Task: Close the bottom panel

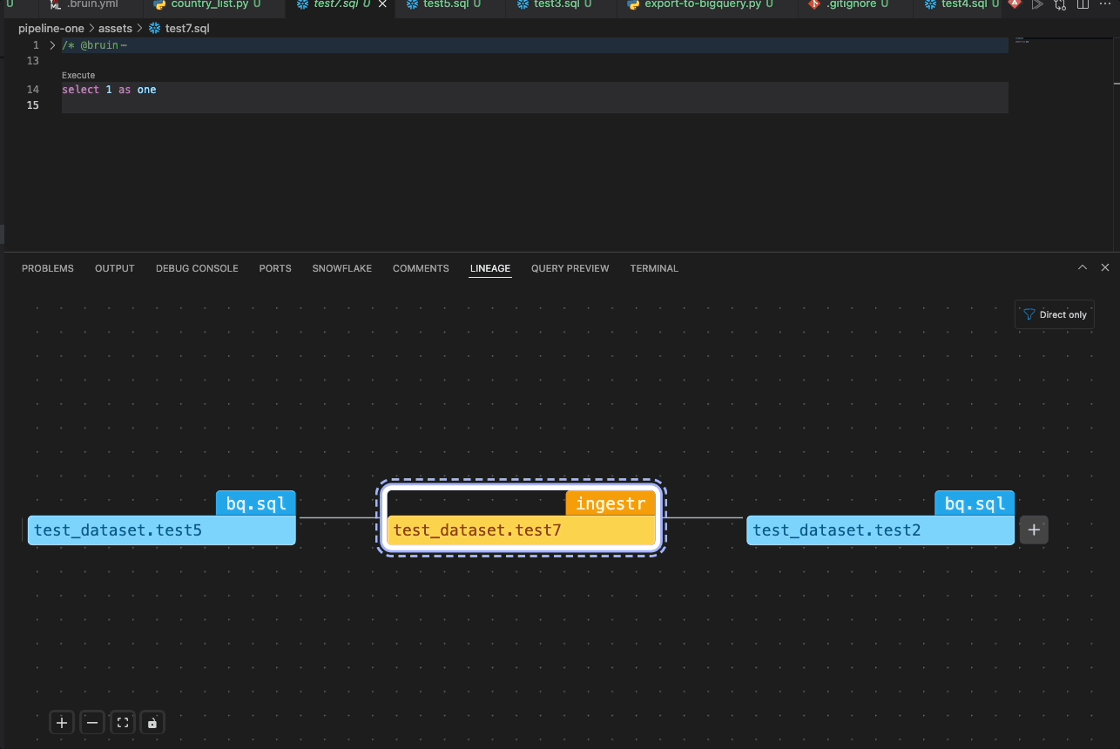Action: (1105, 268)
